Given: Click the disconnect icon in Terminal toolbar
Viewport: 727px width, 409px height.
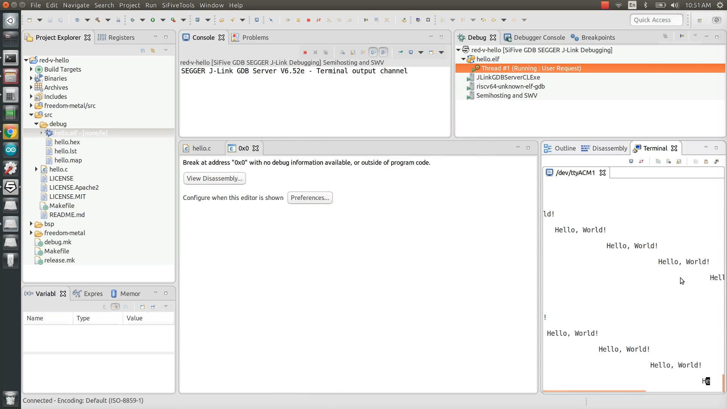Looking at the screenshot, I should click(641, 162).
